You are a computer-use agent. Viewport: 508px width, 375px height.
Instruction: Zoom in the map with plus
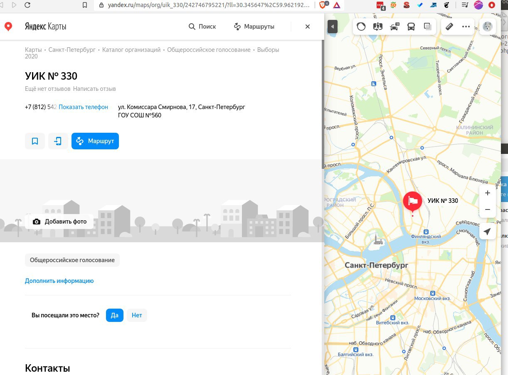click(x=488, y=193)
